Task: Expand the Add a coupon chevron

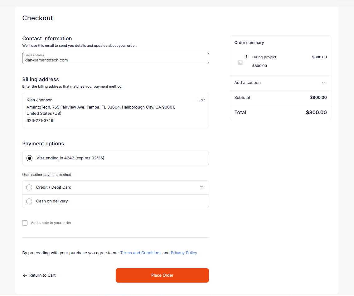Action: [x=324, y=83]
